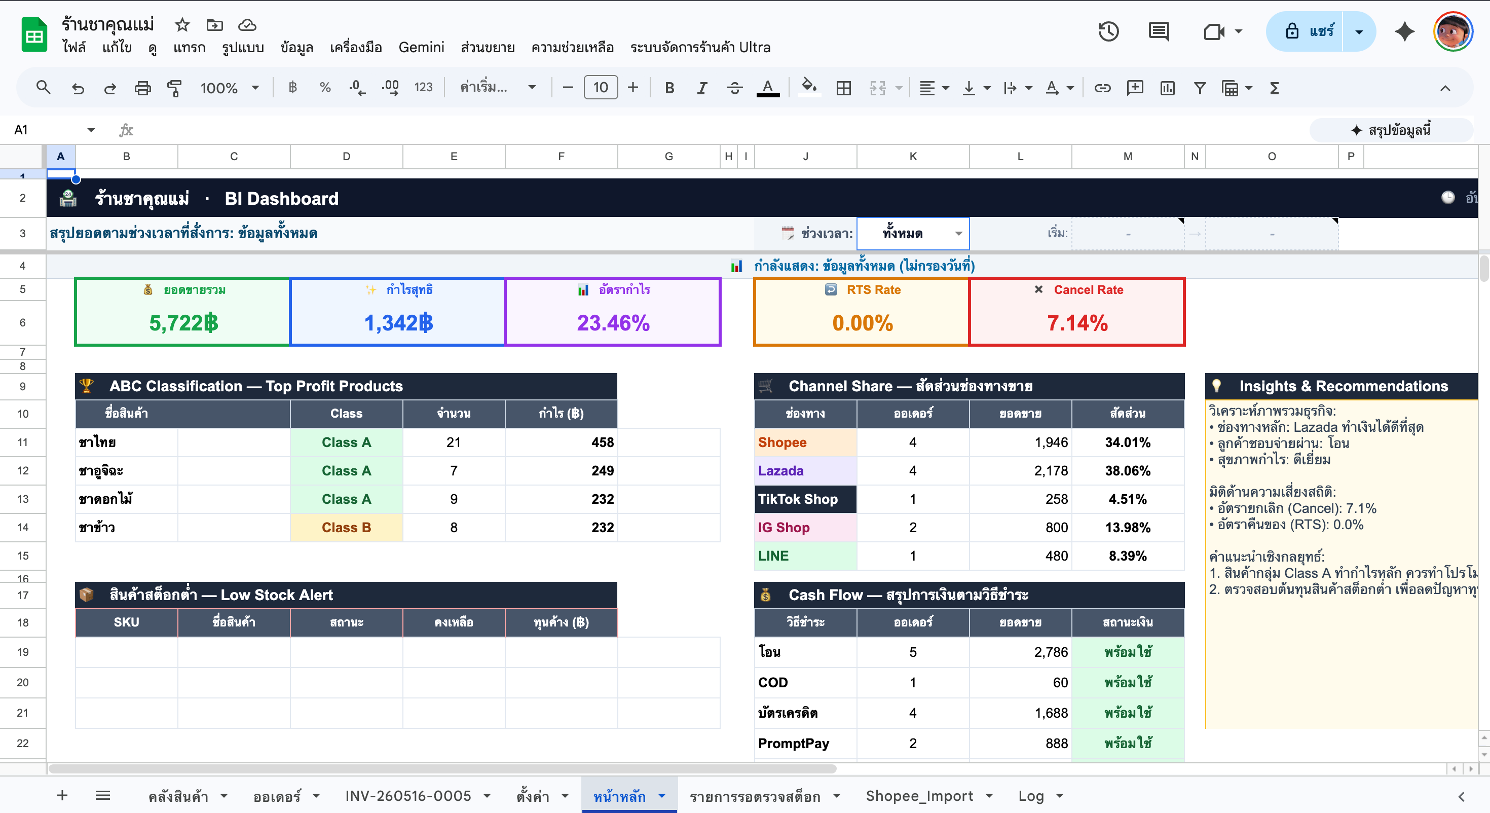The height and width of the screenshot is (813, 1490).
Task: Toggle italic formatting
Action: coord(701,88)
